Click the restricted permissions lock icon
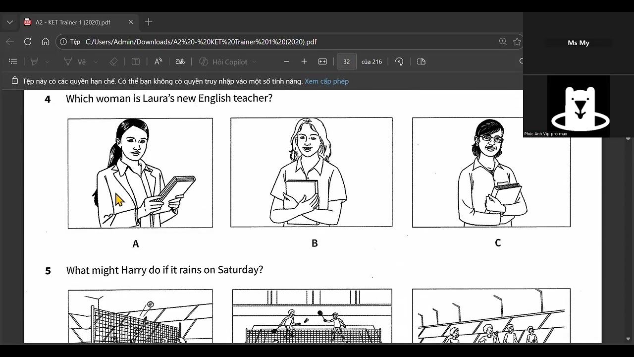The height and width of the screenshot is (357, 634). click(14, 81)
